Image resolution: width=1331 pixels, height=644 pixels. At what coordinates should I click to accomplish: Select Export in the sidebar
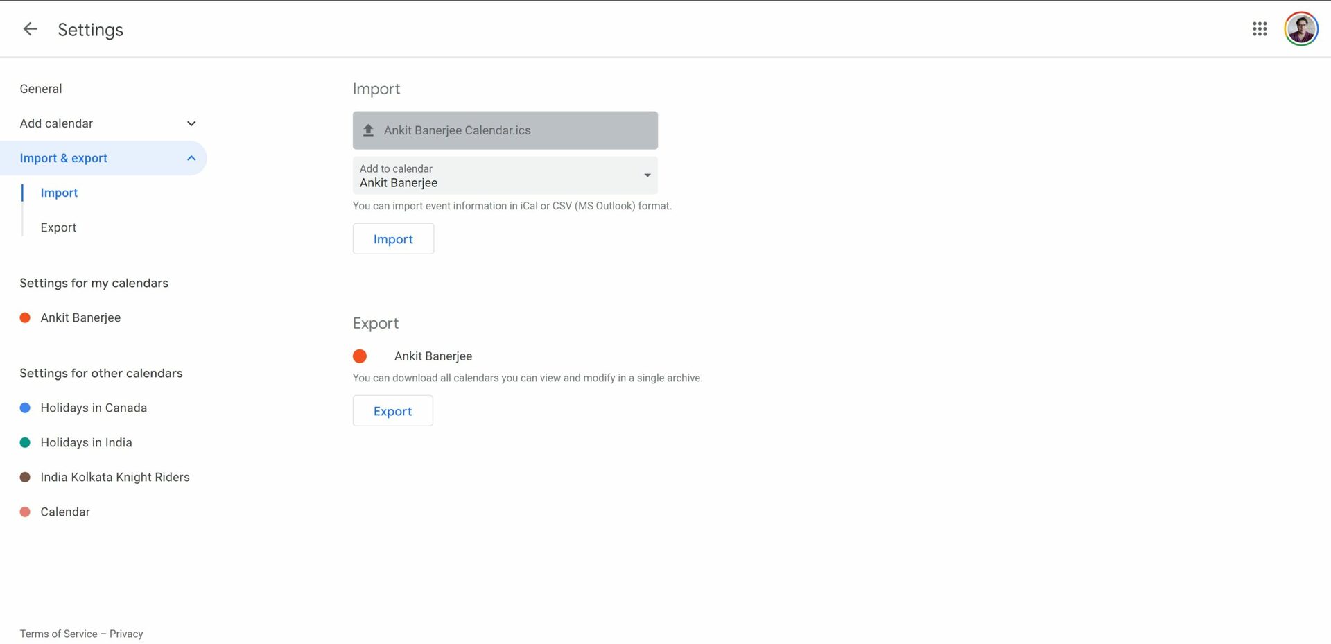pos(58,227)
